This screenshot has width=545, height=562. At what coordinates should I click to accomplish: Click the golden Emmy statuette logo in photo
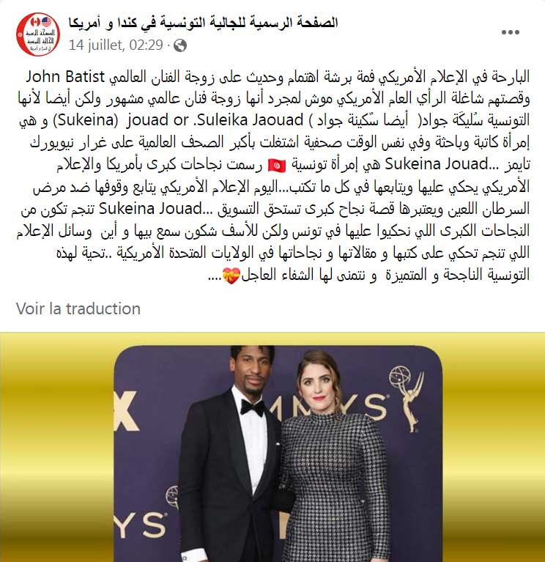[x=407, y=397]
